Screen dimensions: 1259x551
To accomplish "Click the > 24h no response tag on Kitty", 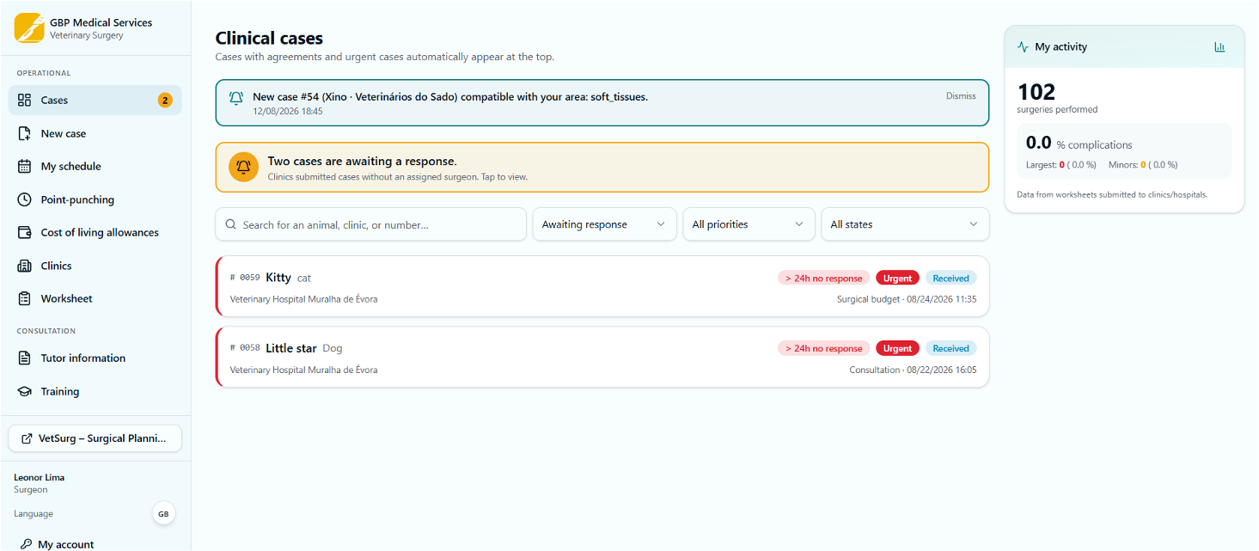I will click(823, 279).
